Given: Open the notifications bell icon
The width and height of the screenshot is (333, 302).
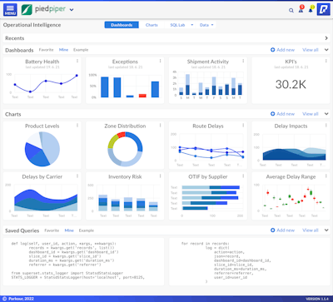Looking at the screenshot, I should [x=311, y=9].
